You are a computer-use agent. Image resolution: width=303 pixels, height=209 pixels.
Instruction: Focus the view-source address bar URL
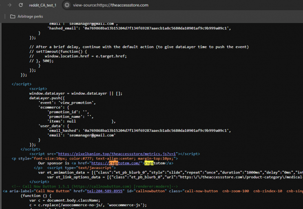pyautogui.click(x=111, y=5)
